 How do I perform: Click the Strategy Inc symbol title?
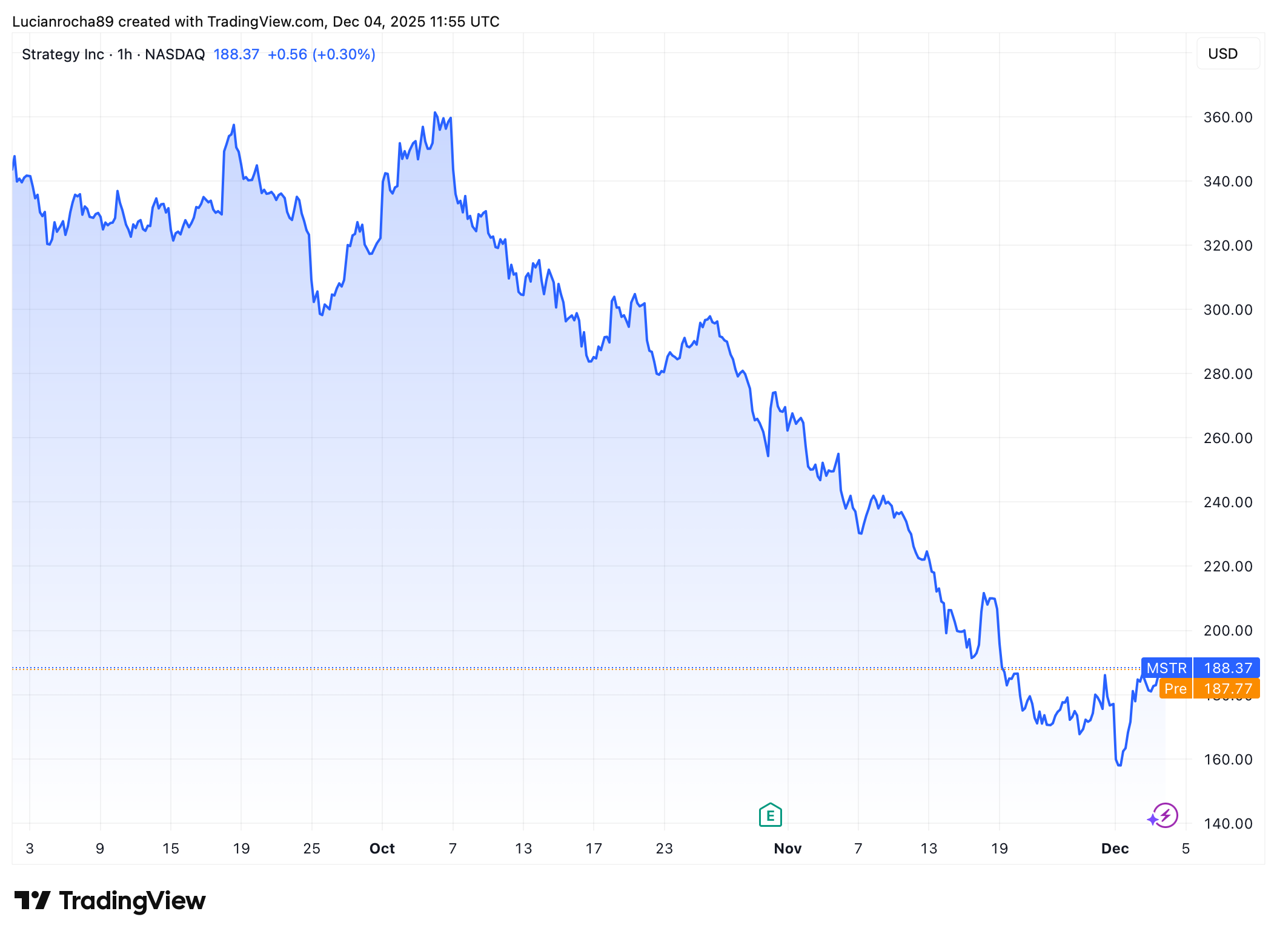point(63,54)
